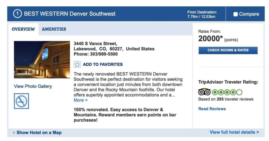Click the 295 traveler reviews count
The height and width of the screenshot is (141, 269).
point(220,99)
